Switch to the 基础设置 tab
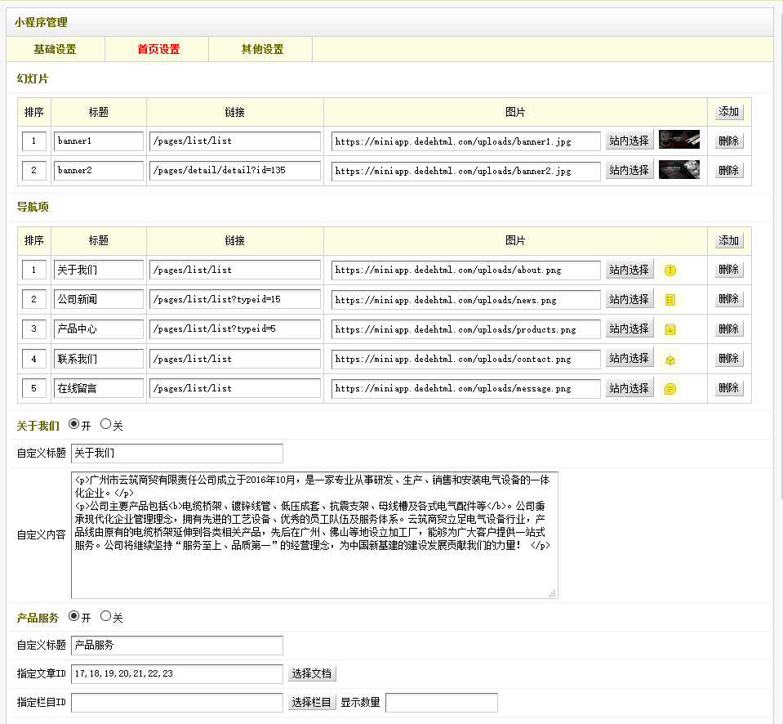Screen dimensions: 783x724 (55, 49)
